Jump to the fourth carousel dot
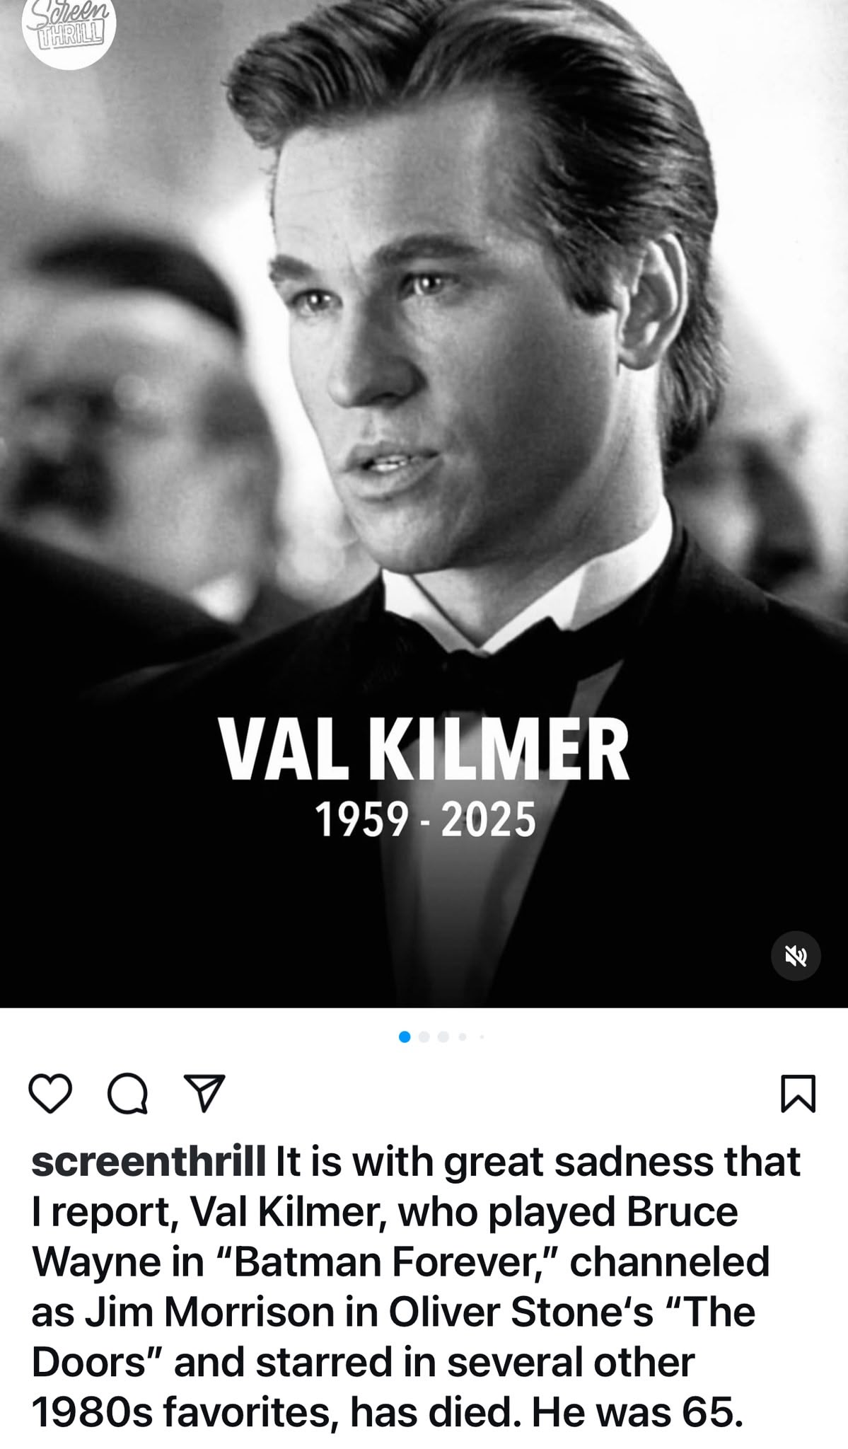This screenshot has width=848, height=1449. 463,1037
